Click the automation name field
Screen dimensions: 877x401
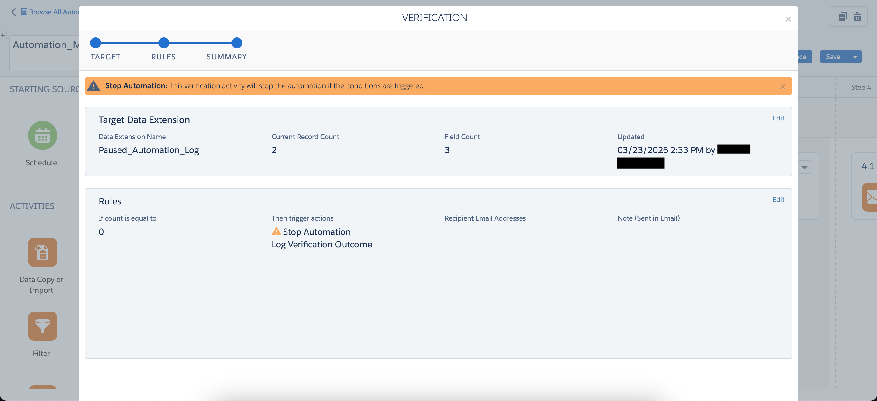44,53
